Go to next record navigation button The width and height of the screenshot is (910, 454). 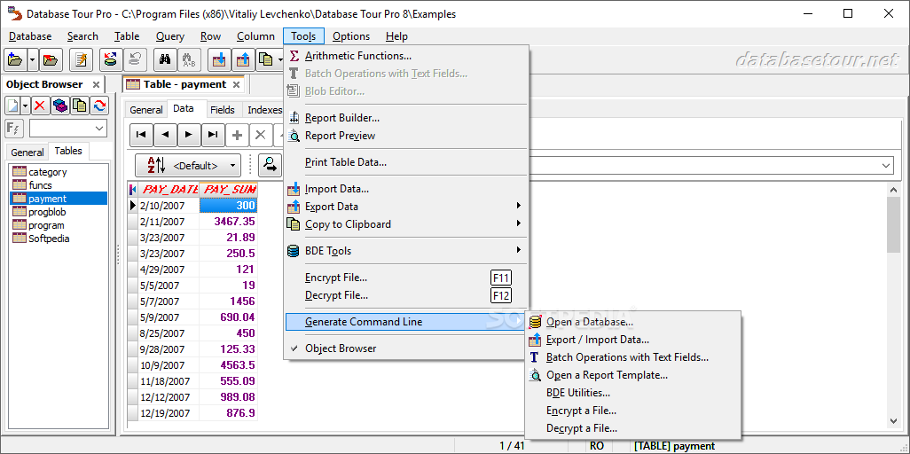tap(189, 135)
